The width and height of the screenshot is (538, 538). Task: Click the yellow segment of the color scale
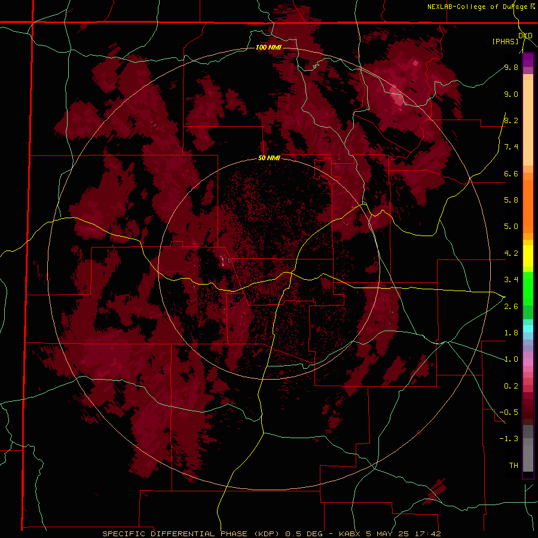point(528,256)
